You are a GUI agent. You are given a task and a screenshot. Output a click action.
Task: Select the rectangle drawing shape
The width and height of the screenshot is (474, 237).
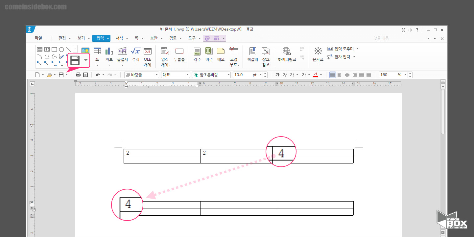pyautogui.click(x=54, y=50)
